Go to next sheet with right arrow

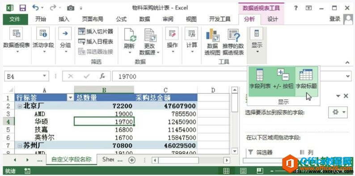point(27,160)
